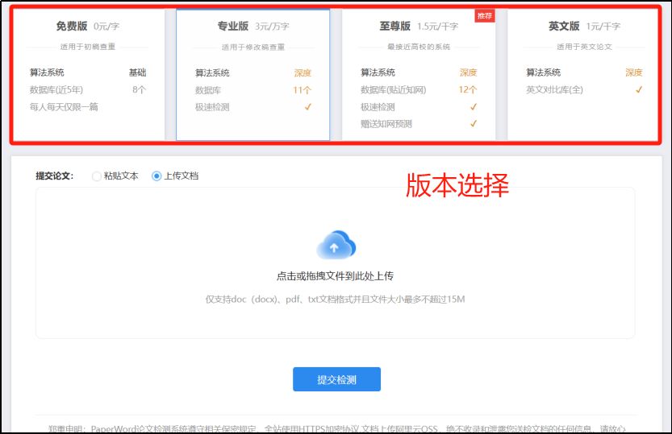Select the 粘贴文本 radio button

97,176
